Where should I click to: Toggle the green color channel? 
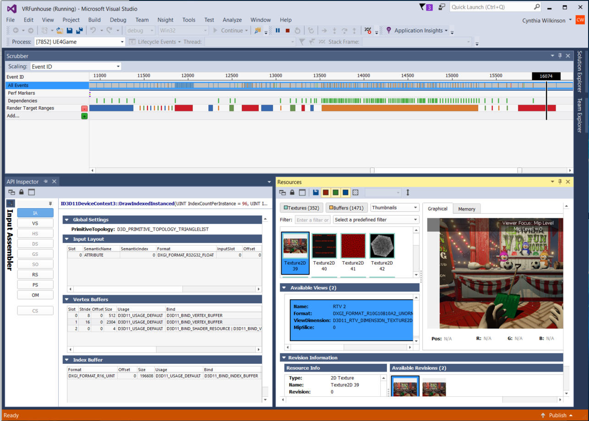pos(336,193)
